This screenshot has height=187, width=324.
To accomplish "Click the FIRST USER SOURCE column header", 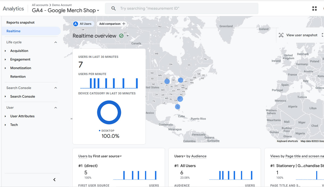I will coord(94,185).
